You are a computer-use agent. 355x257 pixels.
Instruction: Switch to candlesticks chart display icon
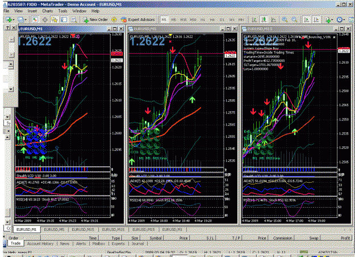[264, 20]
